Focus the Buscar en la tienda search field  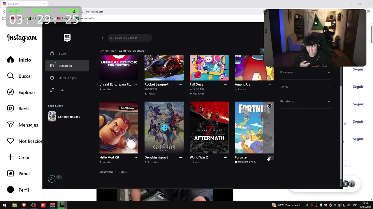(130, 38)
